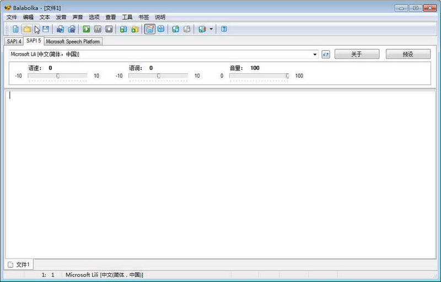
Task: Start reading aloud with the green play button
Action: 87,29
